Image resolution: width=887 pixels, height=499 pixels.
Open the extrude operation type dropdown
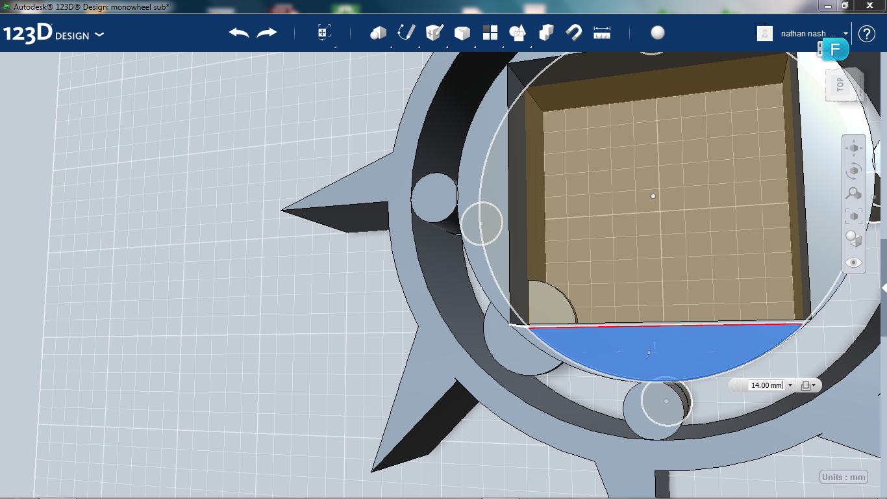pos(808,385)
